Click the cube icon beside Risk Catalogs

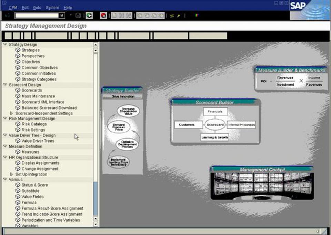[18, 124]
